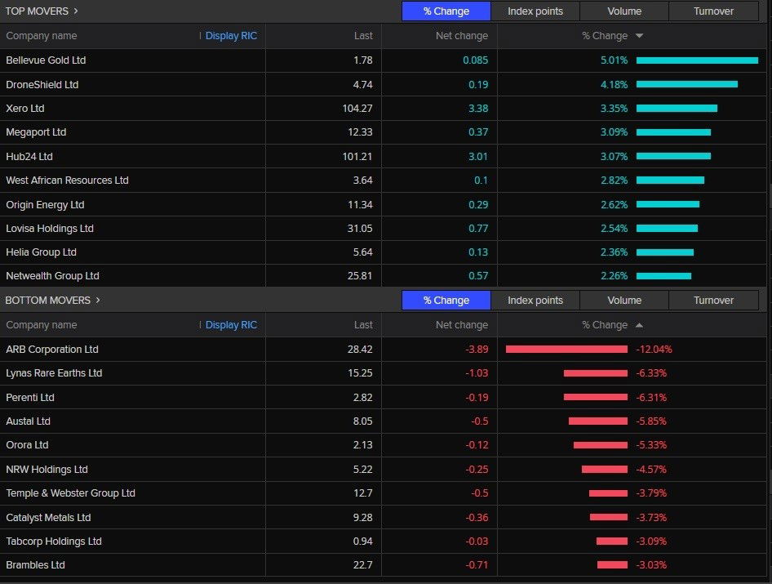Screen dimensions: 772x584
Task: Click ARB Corporation Ltd red percentage bar
Action: click(566, 350)
